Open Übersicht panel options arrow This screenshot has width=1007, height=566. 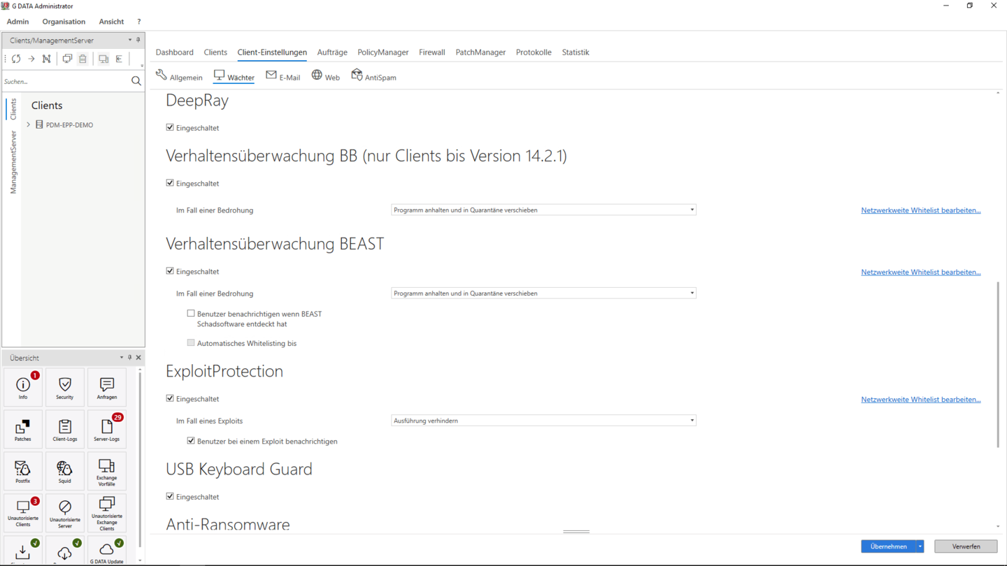(121, 357)
